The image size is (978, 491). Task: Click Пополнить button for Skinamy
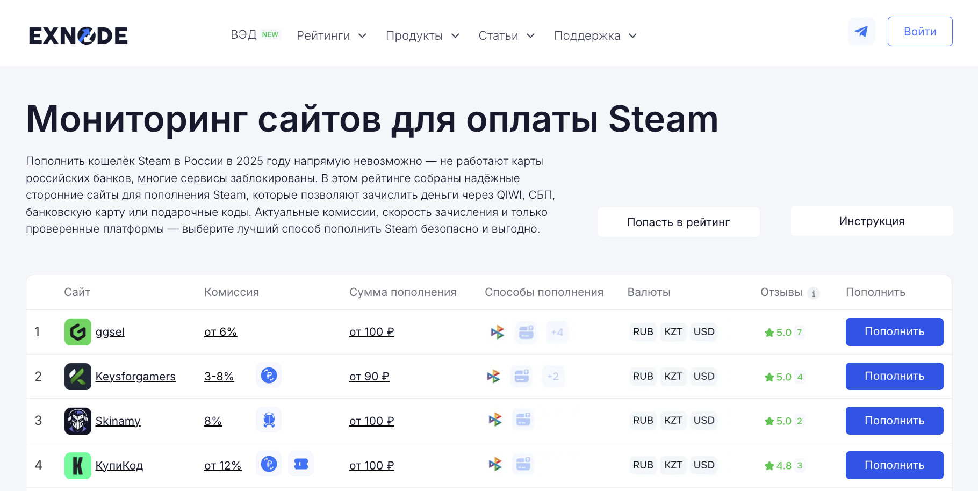point(895,421)
